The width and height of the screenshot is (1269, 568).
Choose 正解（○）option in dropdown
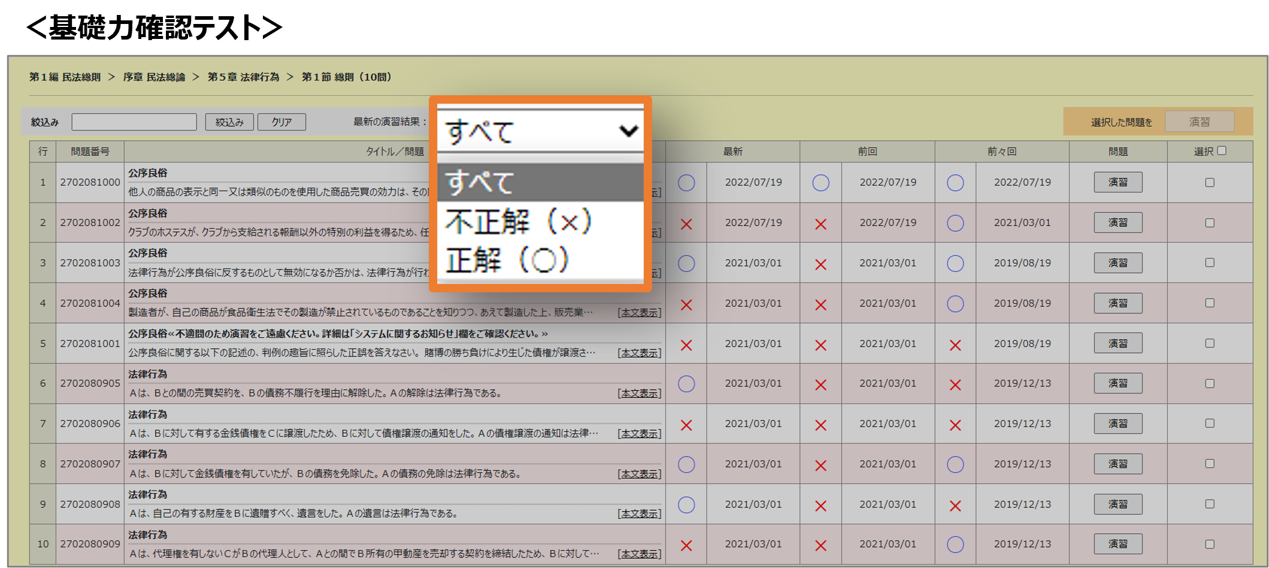pyautogui.click(x=540, y=260)
